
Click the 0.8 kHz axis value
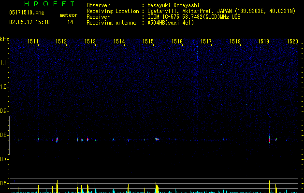pos(4,135)
